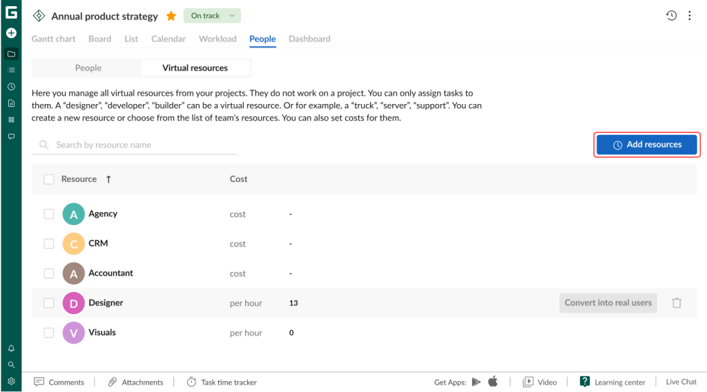Click the CRM avatar icon
The height and width of the screenshot is (392, 707).
pos(73,243)
